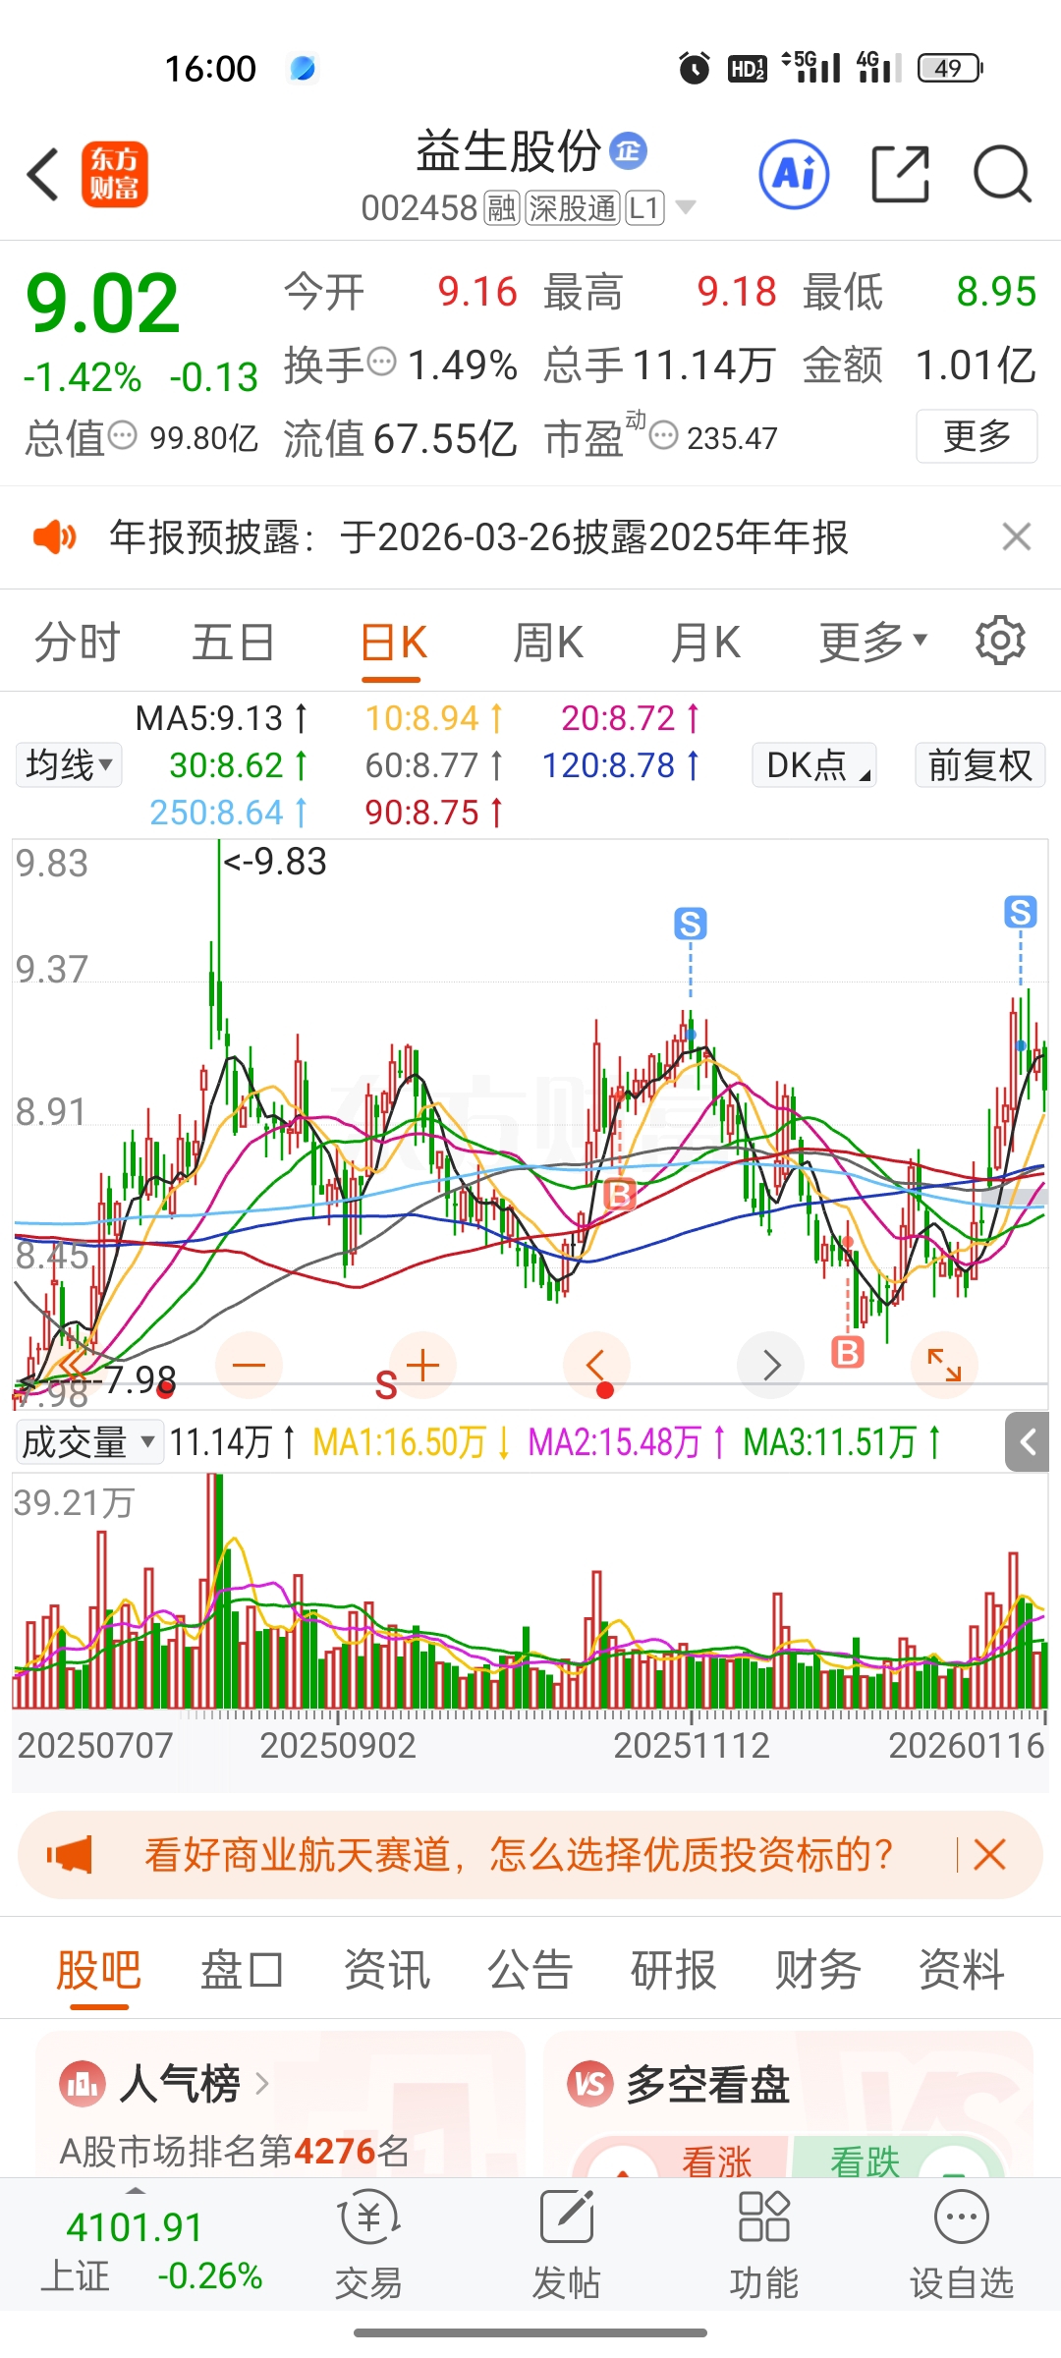Collapse side panel gray arrow button
The width and height of the screenshot is (1061, 2358).
pos(1028,1441)
